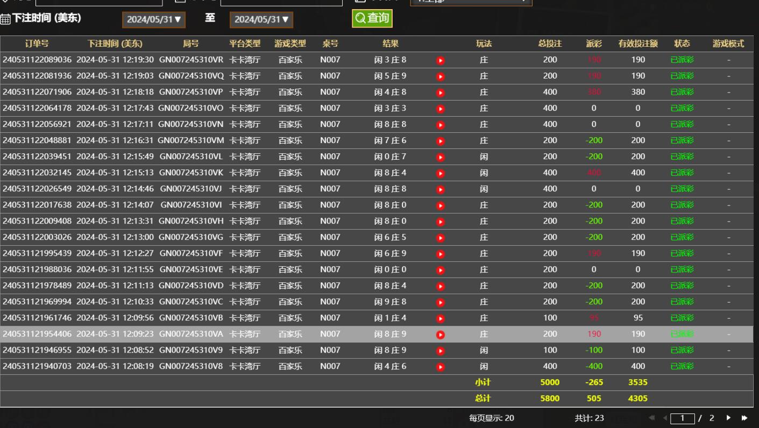Viewport: 759px width, 428px height.
Task: Jump to the first page
Action: (652, 418)
